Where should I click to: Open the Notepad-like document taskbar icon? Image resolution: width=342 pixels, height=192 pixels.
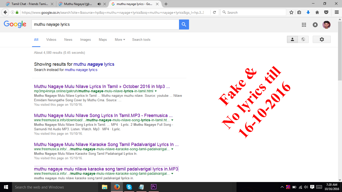pyautogui.click(x=141, y=187)
